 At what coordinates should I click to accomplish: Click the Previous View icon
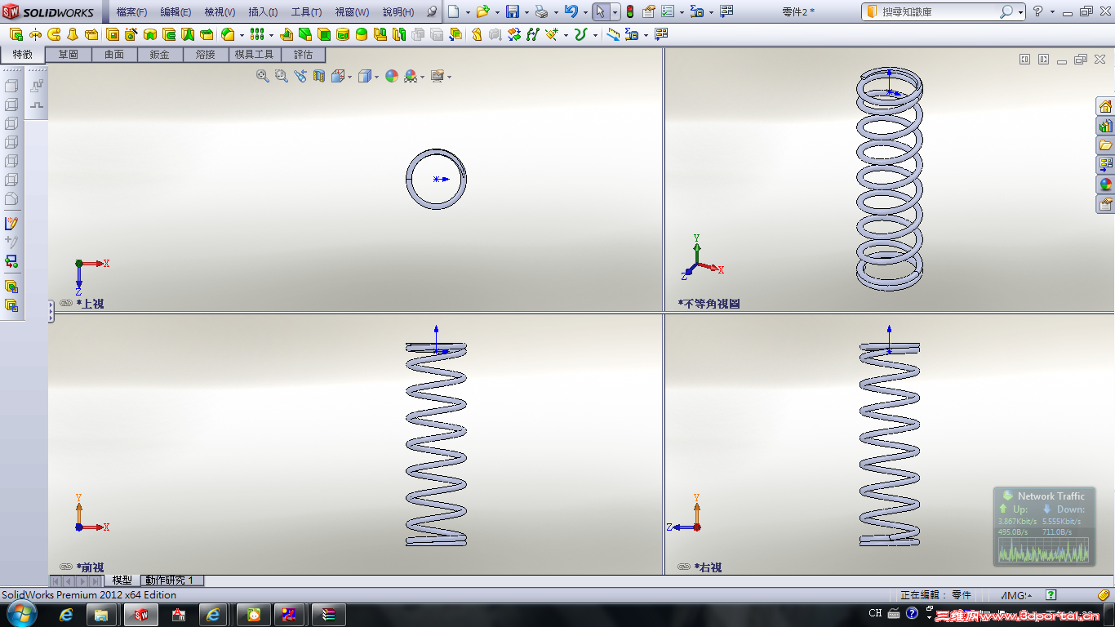click(300, 76)
